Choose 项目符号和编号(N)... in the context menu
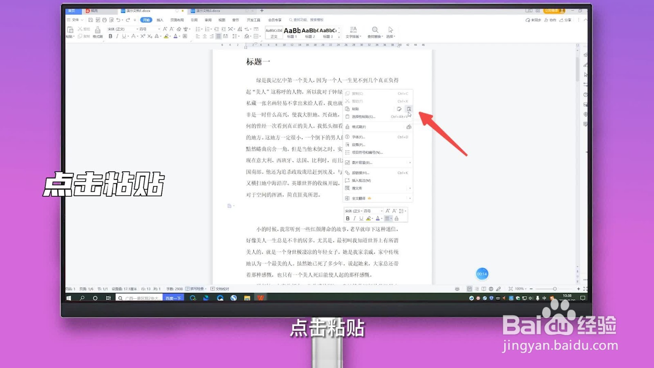Screen dimensions: 654x368 [378, 153]
